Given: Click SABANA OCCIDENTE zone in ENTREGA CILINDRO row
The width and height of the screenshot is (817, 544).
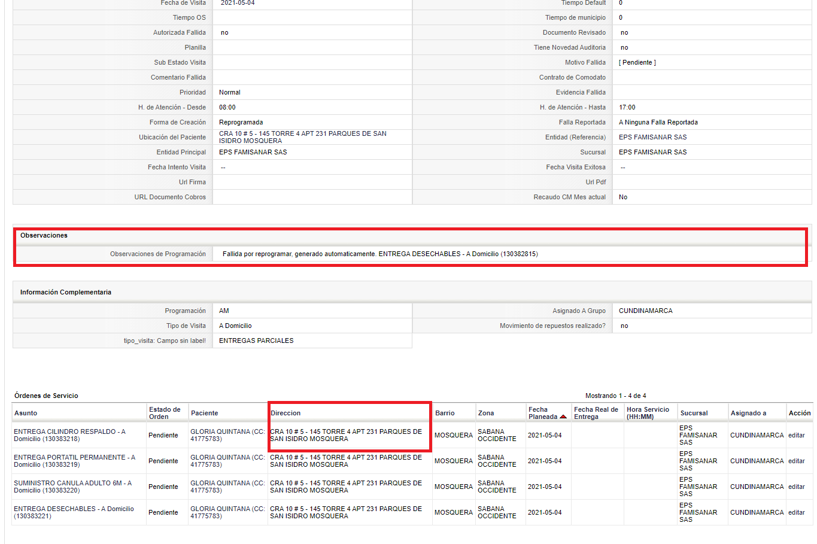Looking at the screenshot, I should click(x=497, y=435).
